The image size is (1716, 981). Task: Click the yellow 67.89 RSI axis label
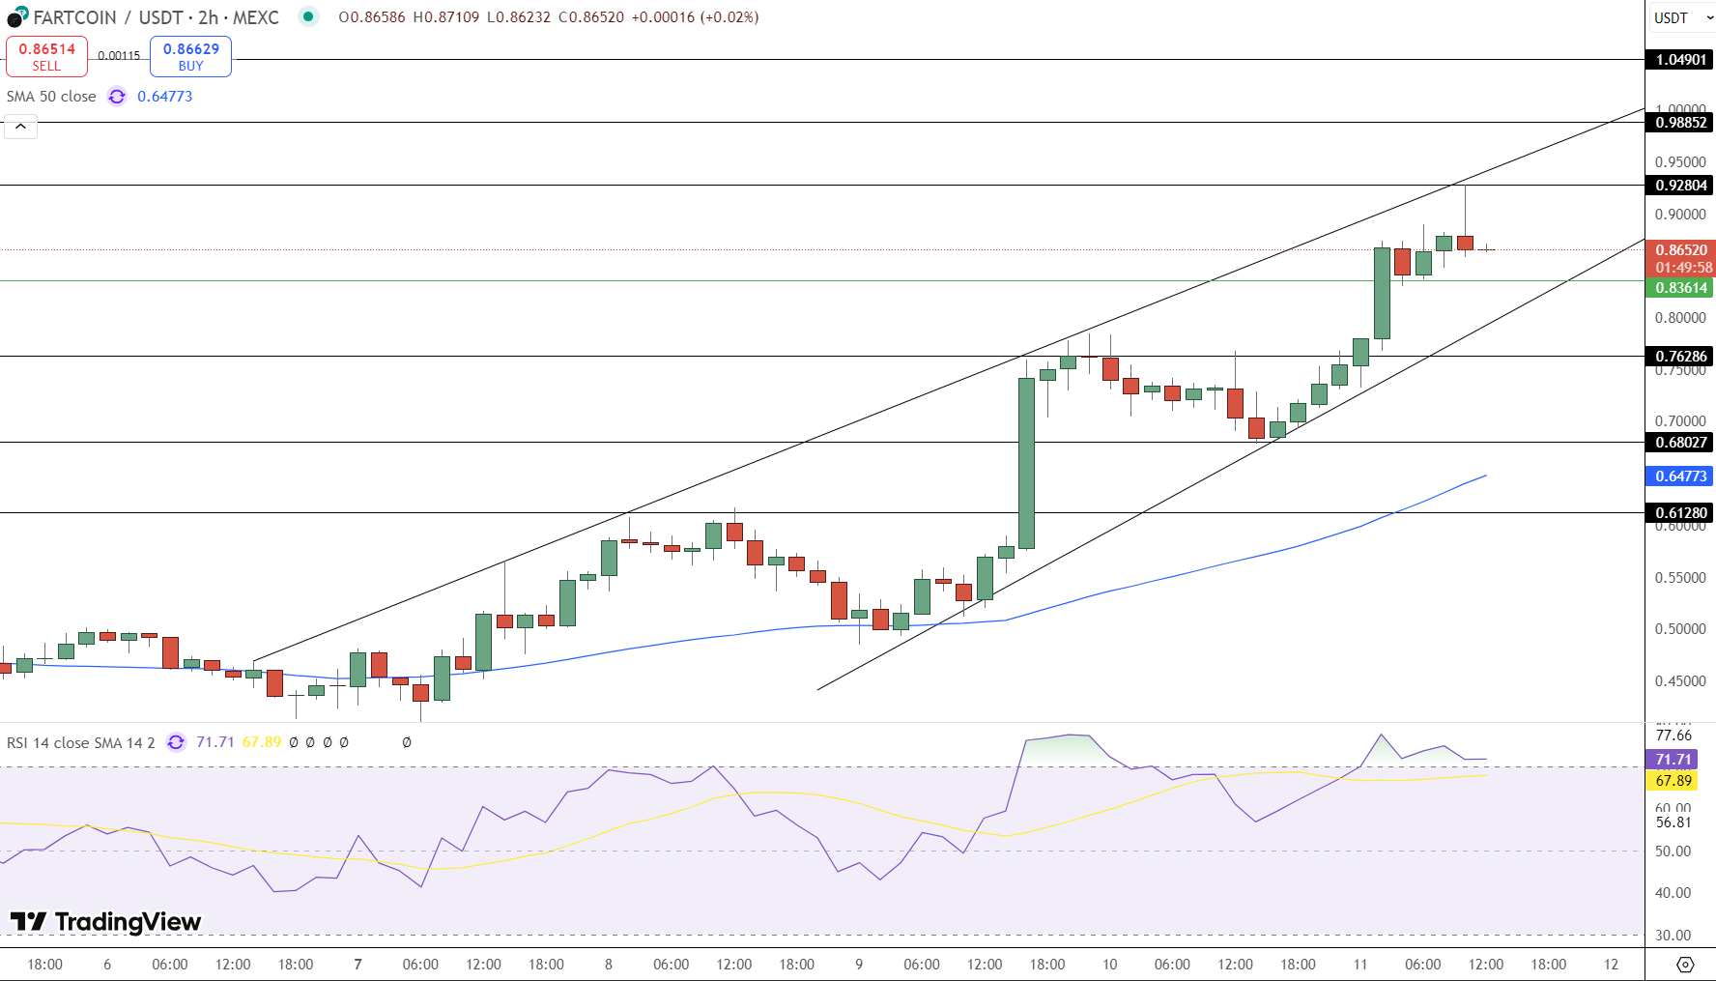[x=1673, y=781]
